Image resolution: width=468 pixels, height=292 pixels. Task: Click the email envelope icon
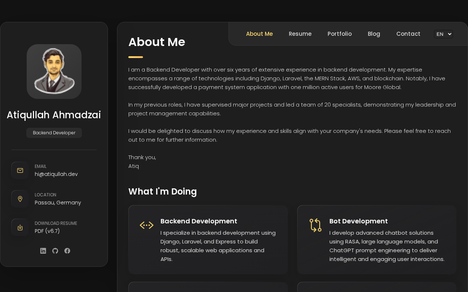point(20,170)
